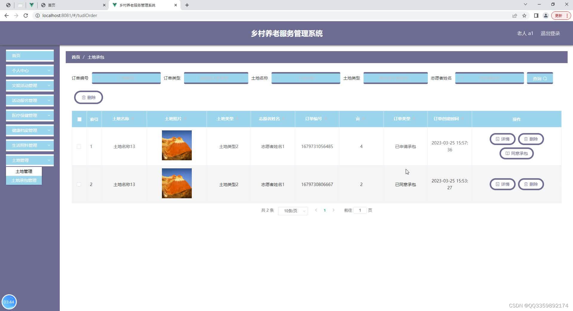Go back to the previous page
This screenshot has height=311, width=573.
[x=7, y=16]
